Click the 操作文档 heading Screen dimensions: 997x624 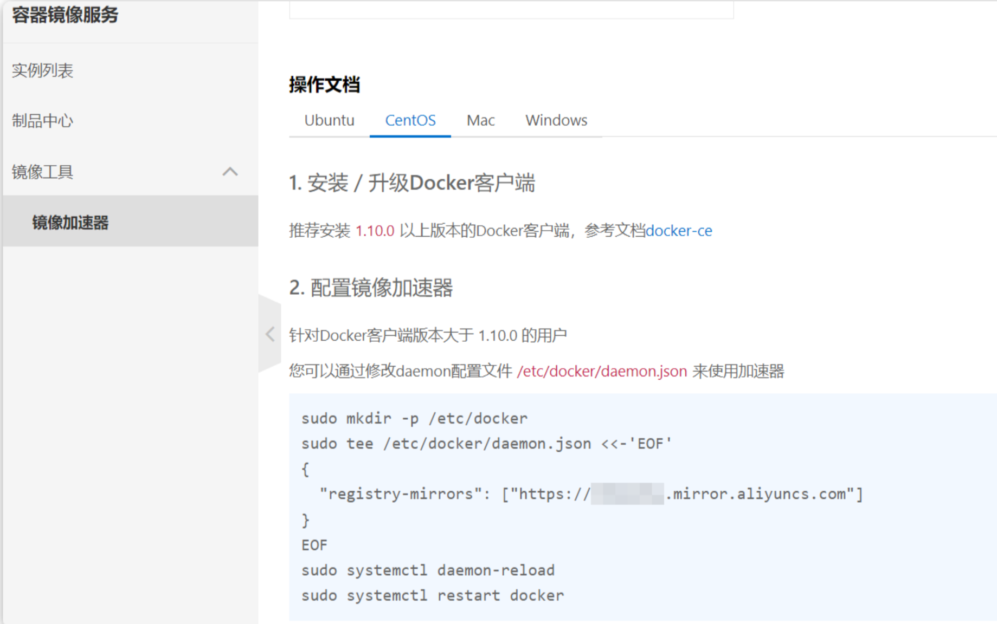point(324,84)
